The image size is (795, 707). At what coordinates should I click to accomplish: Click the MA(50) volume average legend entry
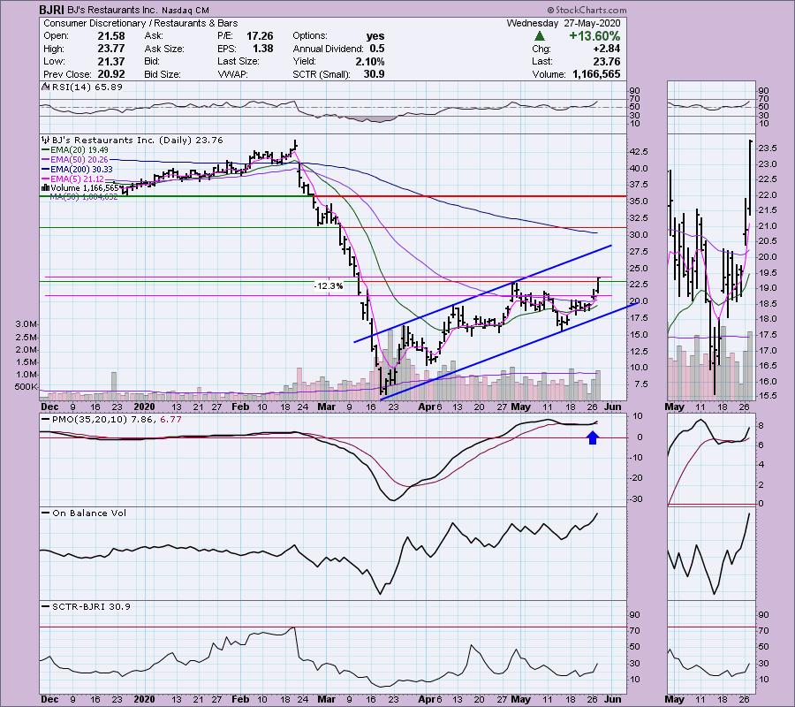[84, 197]
